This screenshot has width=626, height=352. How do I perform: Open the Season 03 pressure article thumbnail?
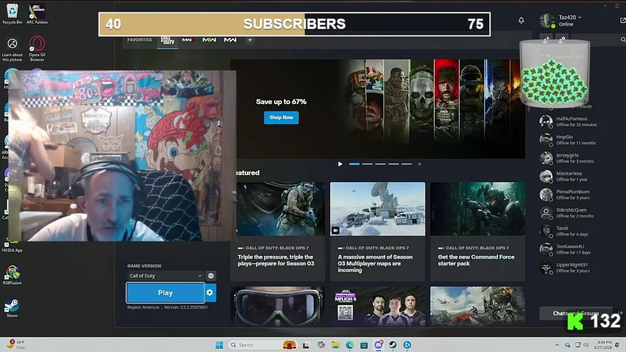[281, 209]
